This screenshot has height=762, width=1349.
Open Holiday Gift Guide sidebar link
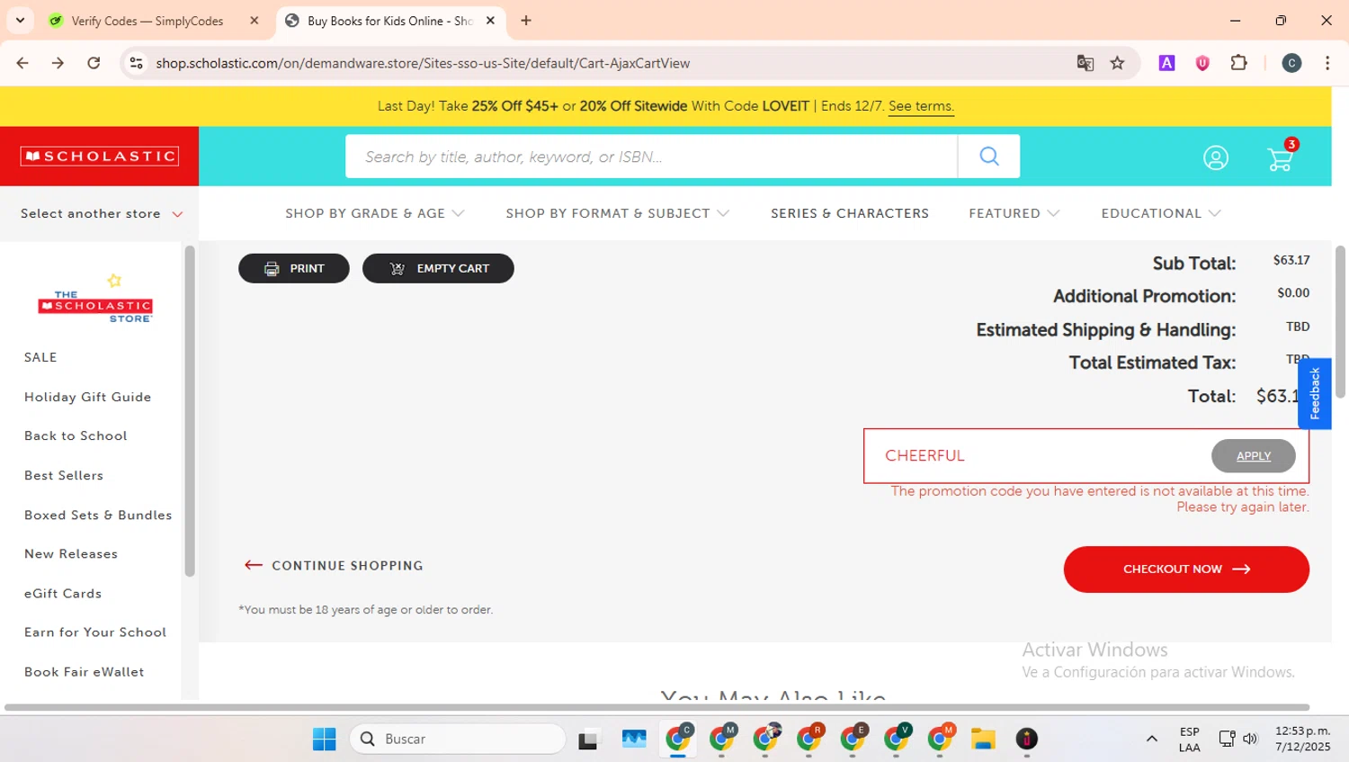(88, 397)
